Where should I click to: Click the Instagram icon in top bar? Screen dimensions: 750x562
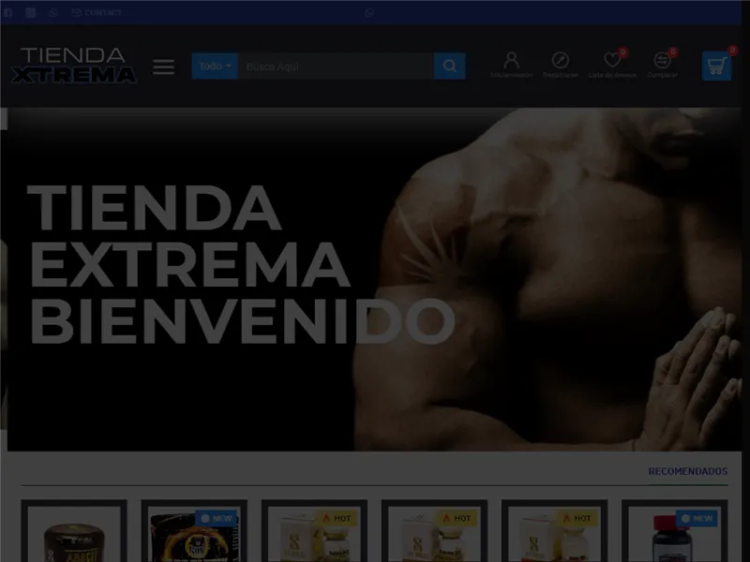point(29,12)
